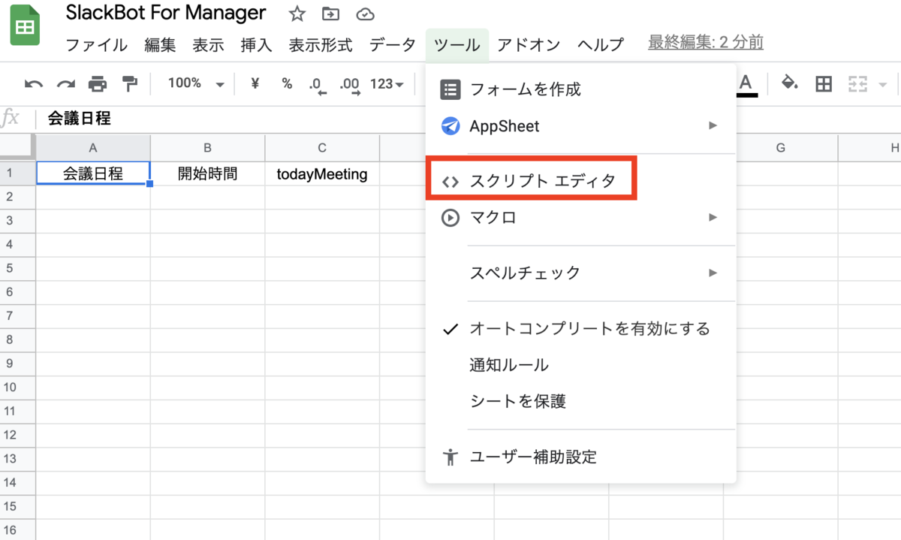Open the 123 number format dropdown
This screenshot has height=540, width=901.
[387, 83]
